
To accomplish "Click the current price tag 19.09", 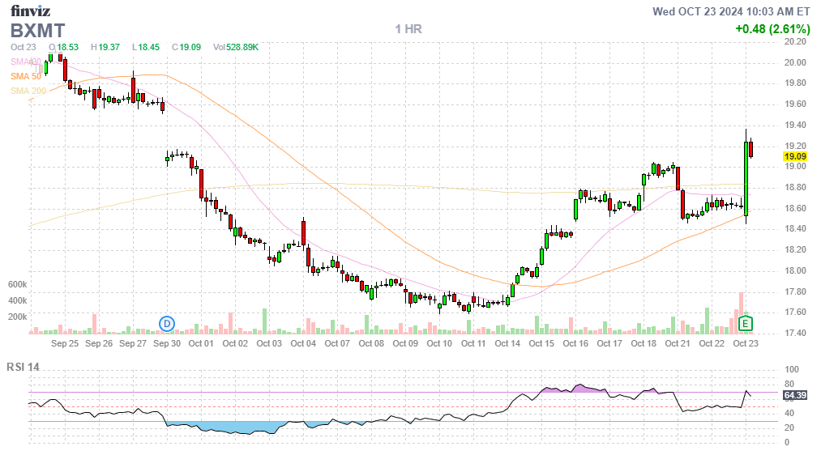I will [795, 156].
